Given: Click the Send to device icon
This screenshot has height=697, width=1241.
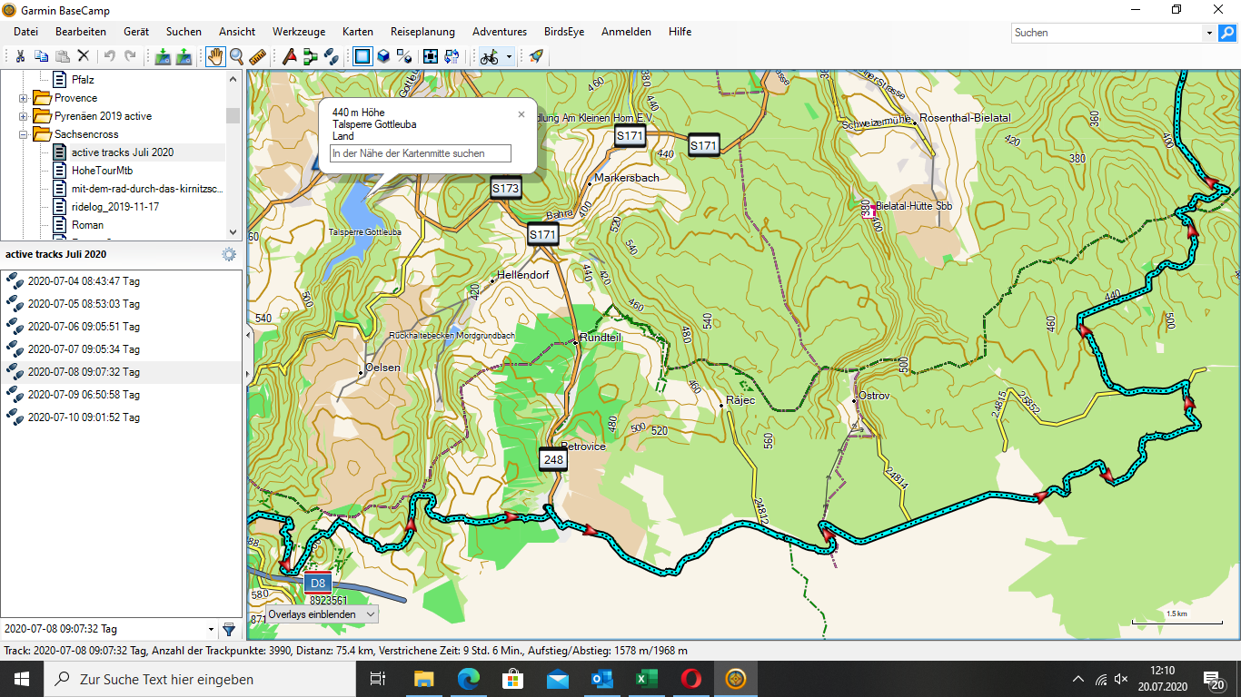Looking at the screenshot, I should (x=163, y=56).
